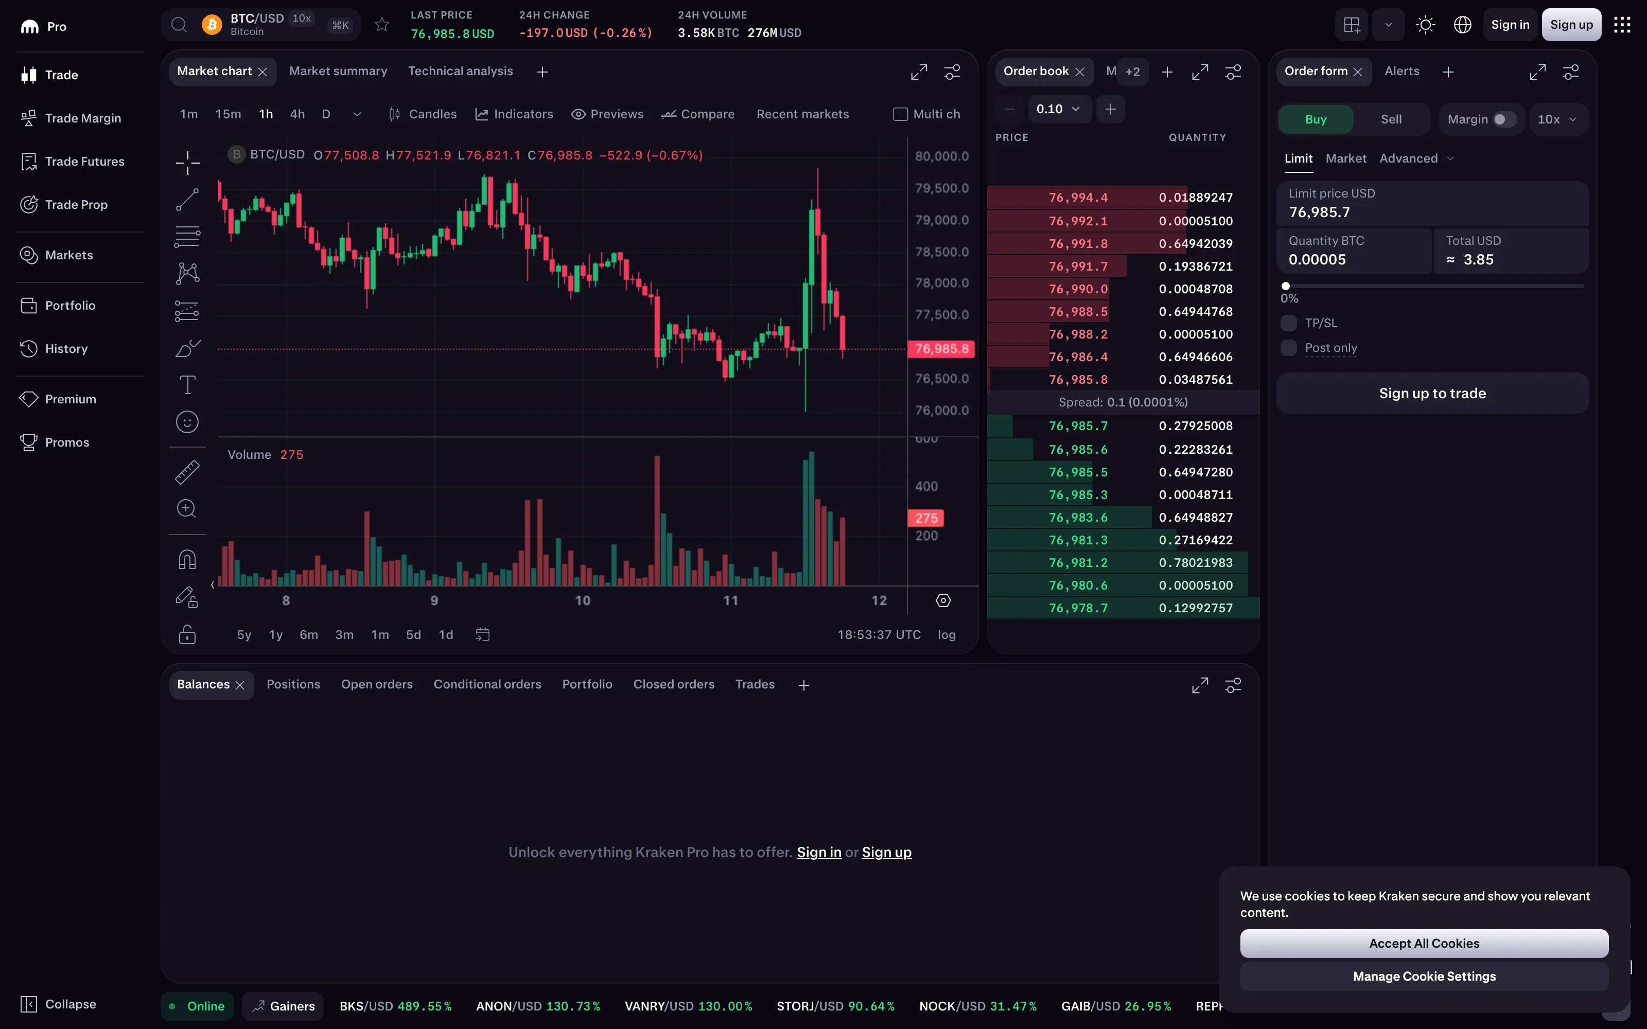
Task: Show the +2 hidden order book tabs
Action: click(1132, 72)
